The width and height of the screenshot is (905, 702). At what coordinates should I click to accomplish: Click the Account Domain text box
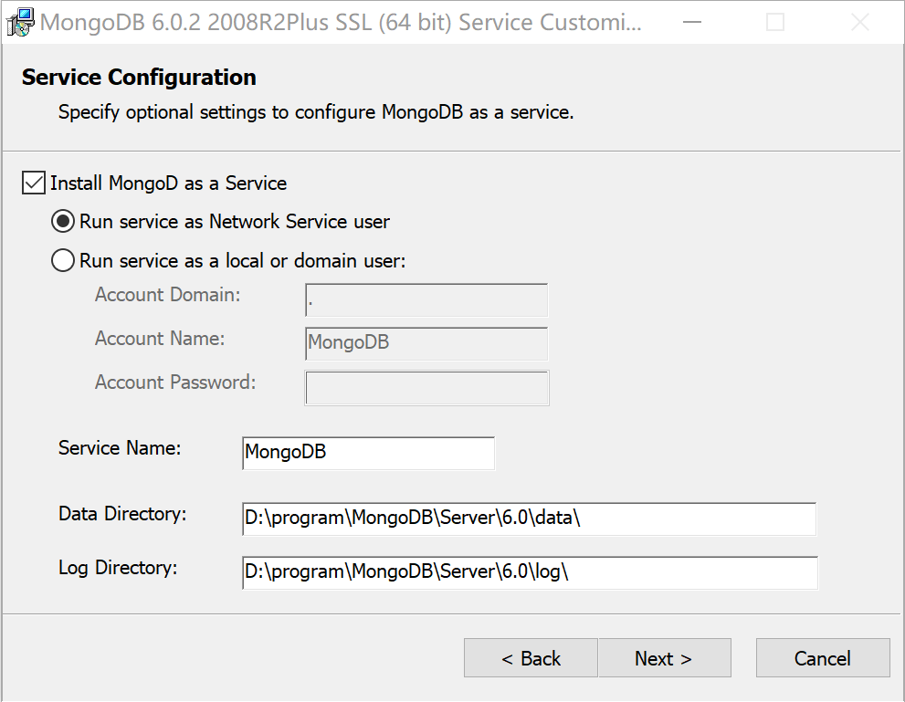[426, 299]
